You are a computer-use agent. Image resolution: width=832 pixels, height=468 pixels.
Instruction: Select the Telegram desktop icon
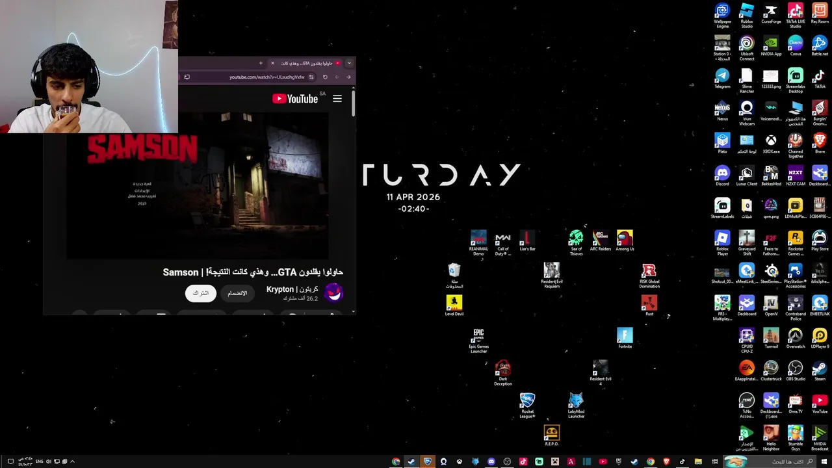click(x=722, y=79)
